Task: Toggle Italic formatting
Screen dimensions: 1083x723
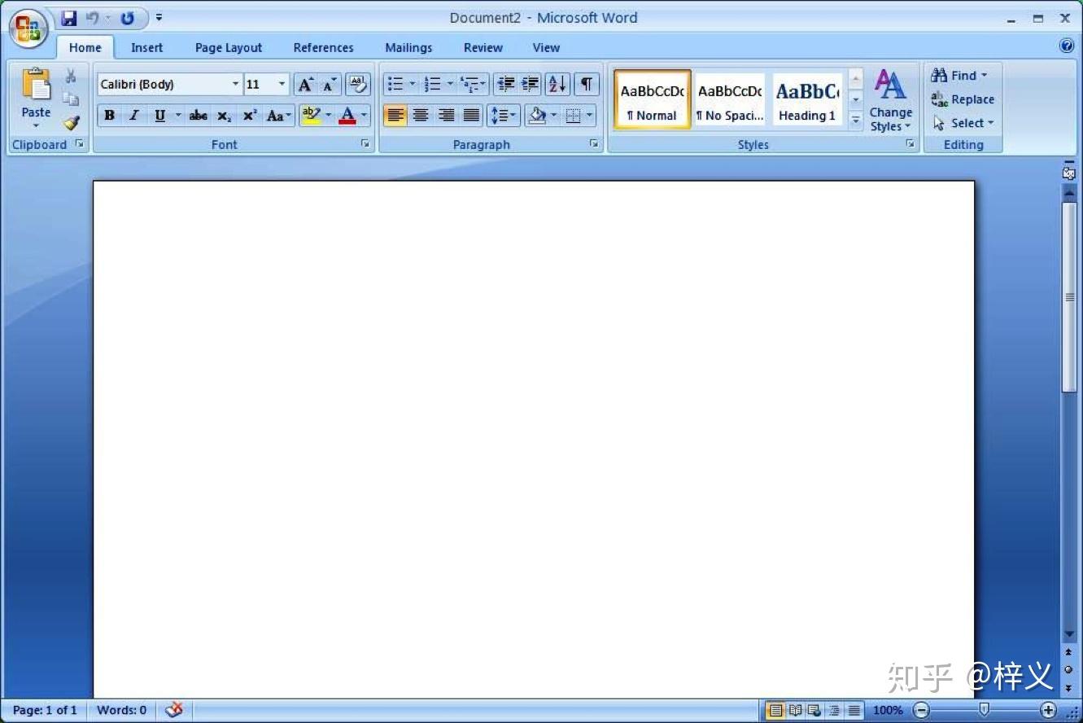Action: [134, 116]
